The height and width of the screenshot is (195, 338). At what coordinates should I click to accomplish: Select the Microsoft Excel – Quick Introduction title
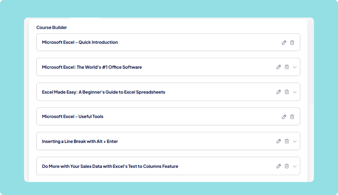pos(80,42)
